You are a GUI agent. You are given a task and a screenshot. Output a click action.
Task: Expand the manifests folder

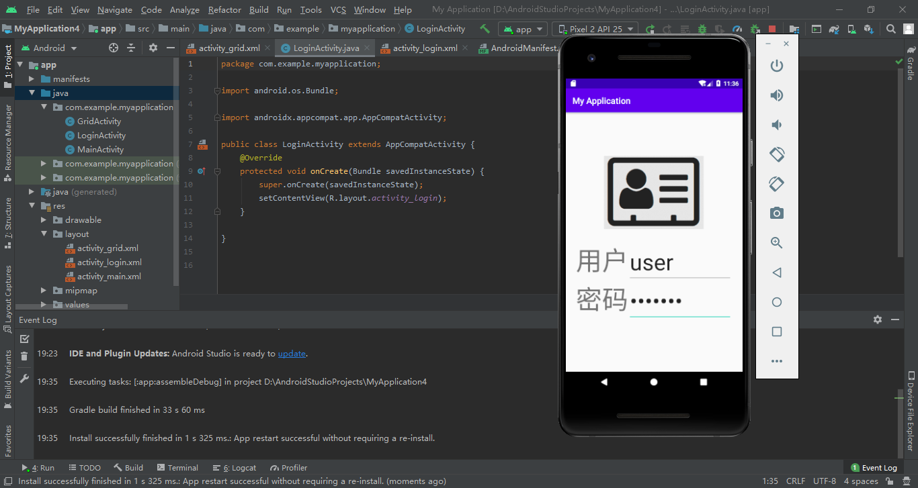pos(32,79)
